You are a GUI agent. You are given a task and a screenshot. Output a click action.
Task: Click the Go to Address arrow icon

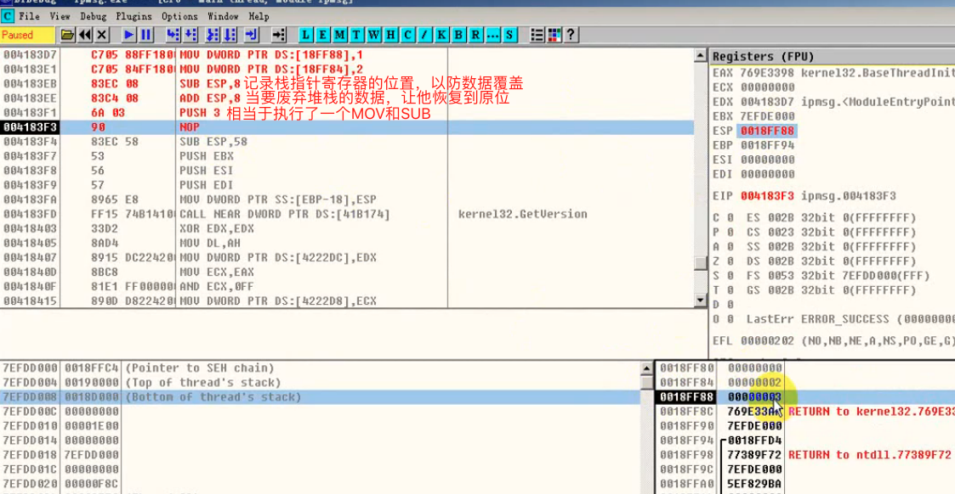click(x=278, y=35)
